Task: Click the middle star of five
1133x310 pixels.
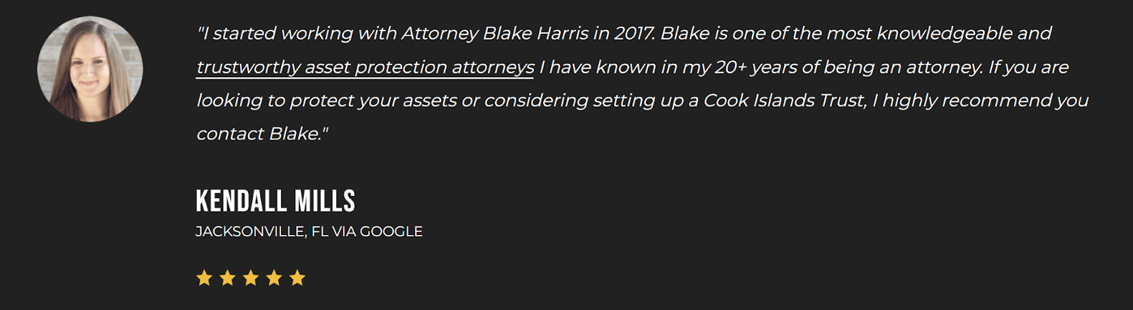Action: [x=251, y=278]
